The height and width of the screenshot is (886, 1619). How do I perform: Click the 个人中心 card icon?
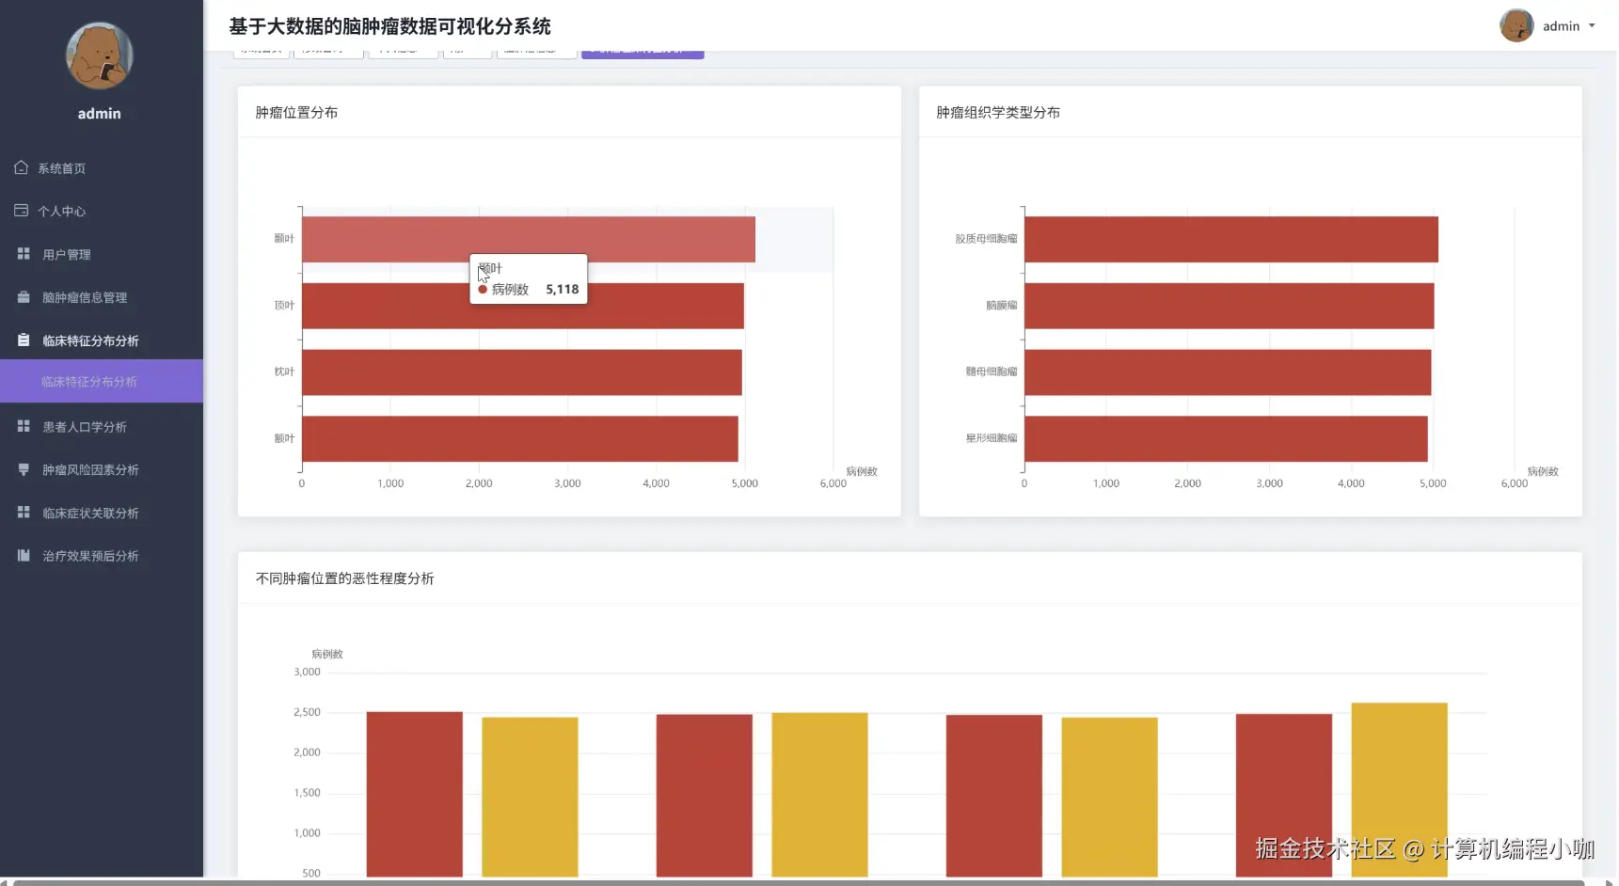pos(21,211)
